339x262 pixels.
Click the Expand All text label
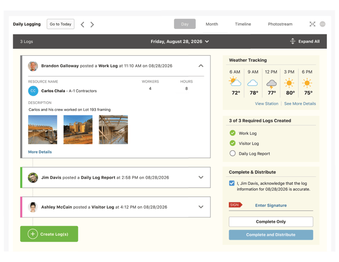(309, 42)
